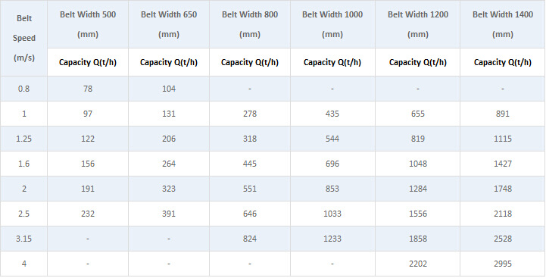
Task: Select the cell showing 2995
Action: coord(503,264)
